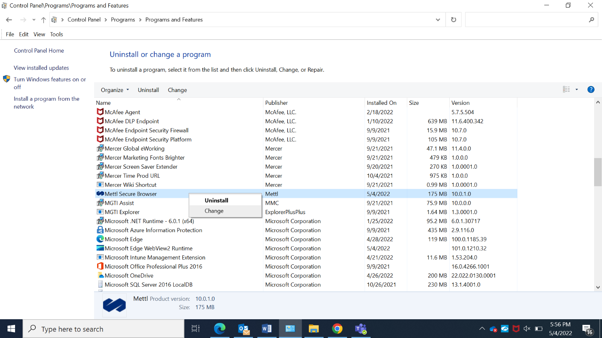602x338 pixels.
Task: Open Outlook from the taskbar
Action: tap(243, 329)
